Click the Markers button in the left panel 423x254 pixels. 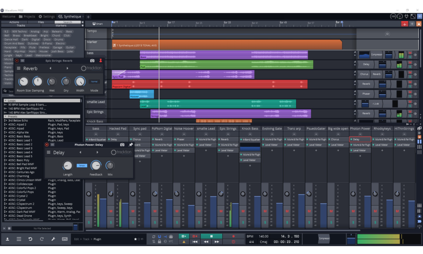(x=61, y=26)
